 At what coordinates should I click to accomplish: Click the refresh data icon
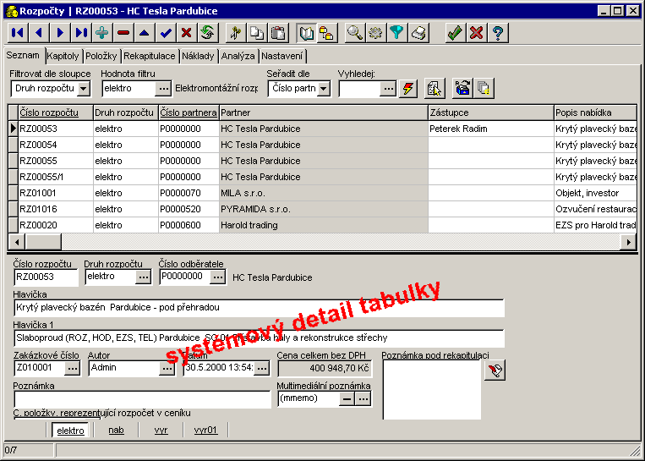coord(207,33)
